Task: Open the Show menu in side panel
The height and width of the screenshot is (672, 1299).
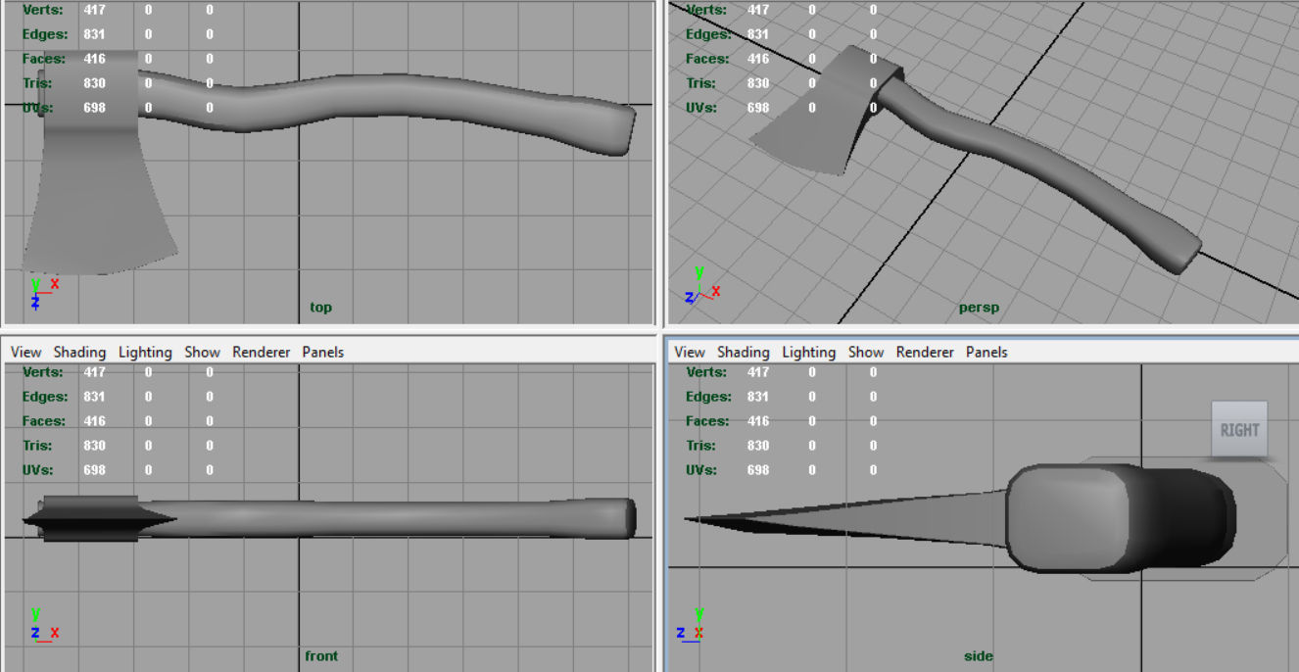Action: (x=865, y=352)
